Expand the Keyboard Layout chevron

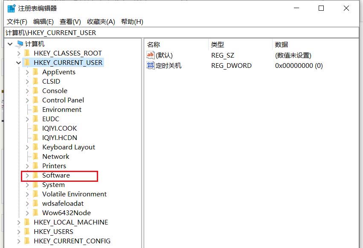click(27, 147)
